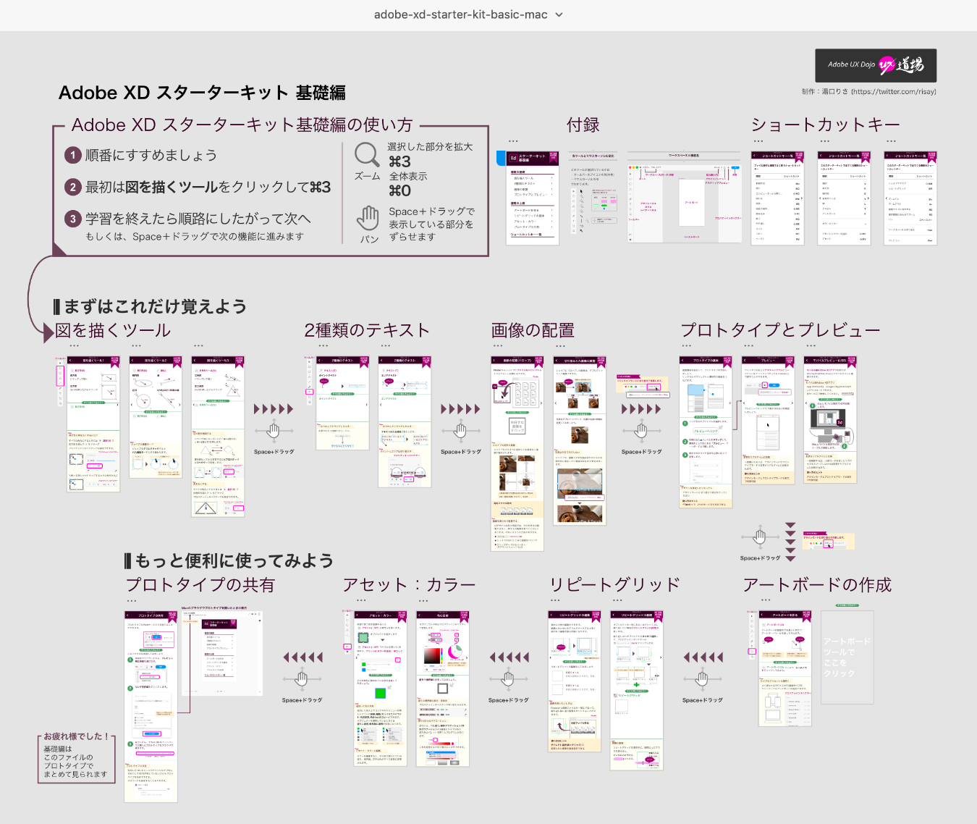This screenshot has height=824, width=977.
Task: Select the モバイルプレビュー artboard
Action: pyautogui.click(x=831, y=420)
